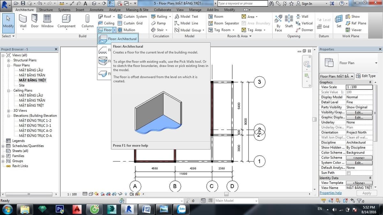This screenshot has height=215, width=383.
Task: Activate the Curtain System tool
Action: pyautogui.click(x=132, y=17)
